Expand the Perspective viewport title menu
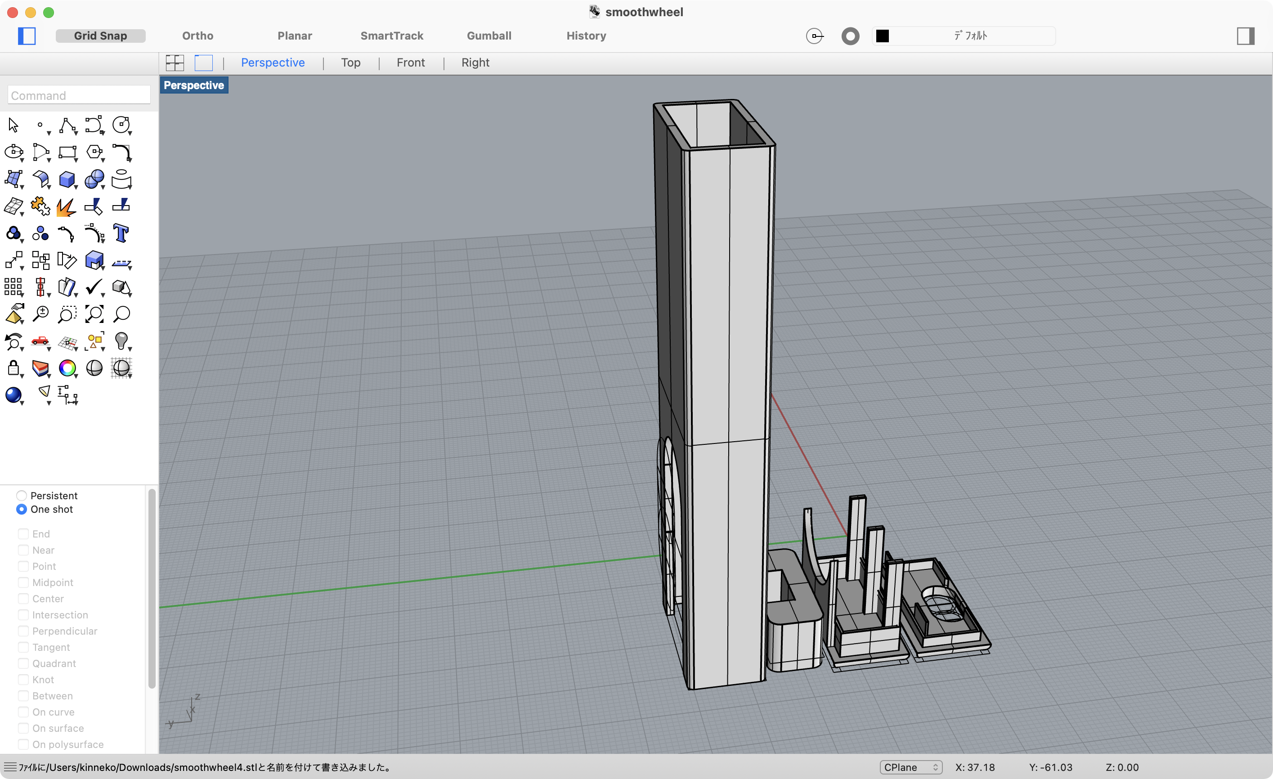1273x779 pixels. pyautogui.click(x=194, y=85)
